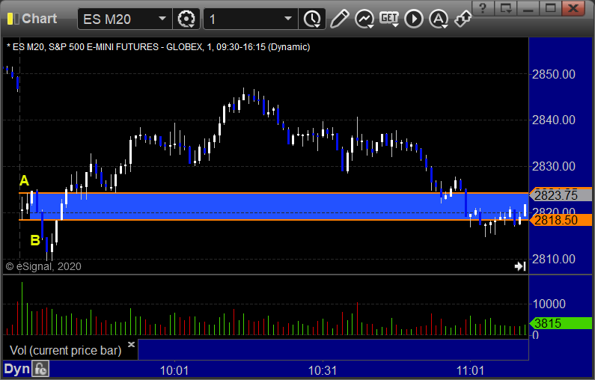Viewport: 595px width, 380px height.
Task: Maximize the chart window
Action: 551,8
